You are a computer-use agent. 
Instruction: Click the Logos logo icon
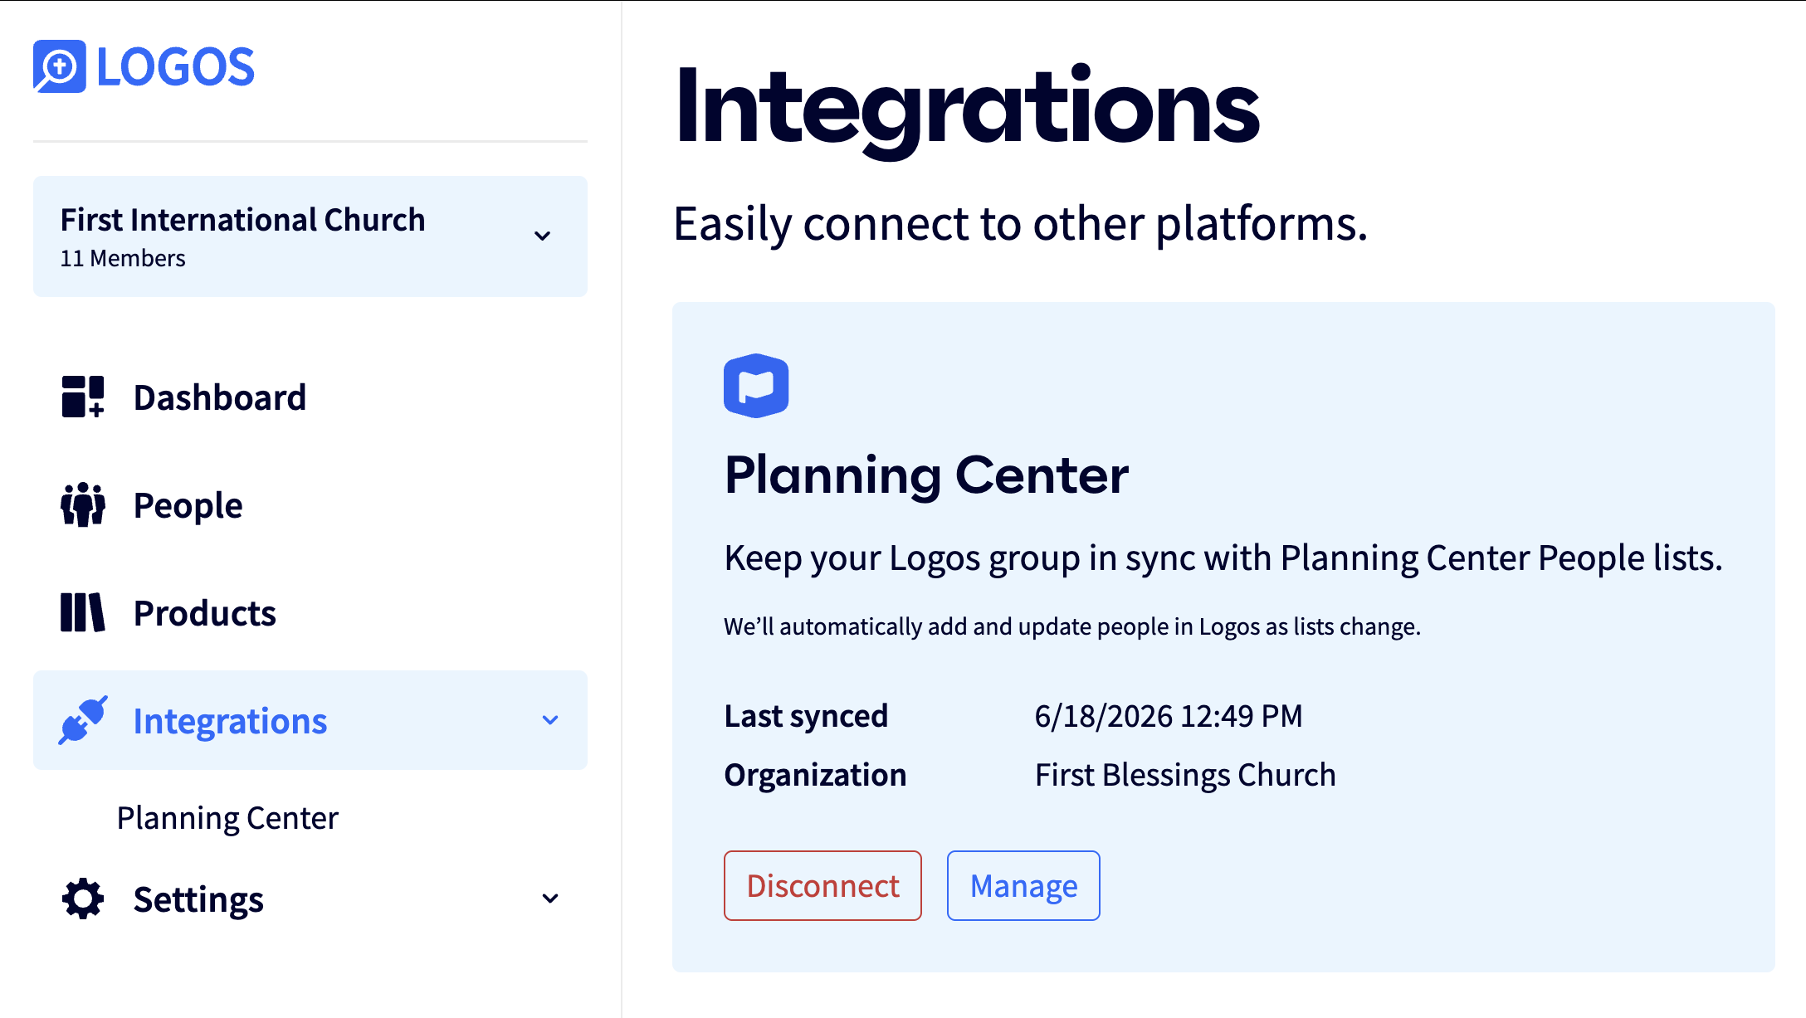[x=60, y=66]
